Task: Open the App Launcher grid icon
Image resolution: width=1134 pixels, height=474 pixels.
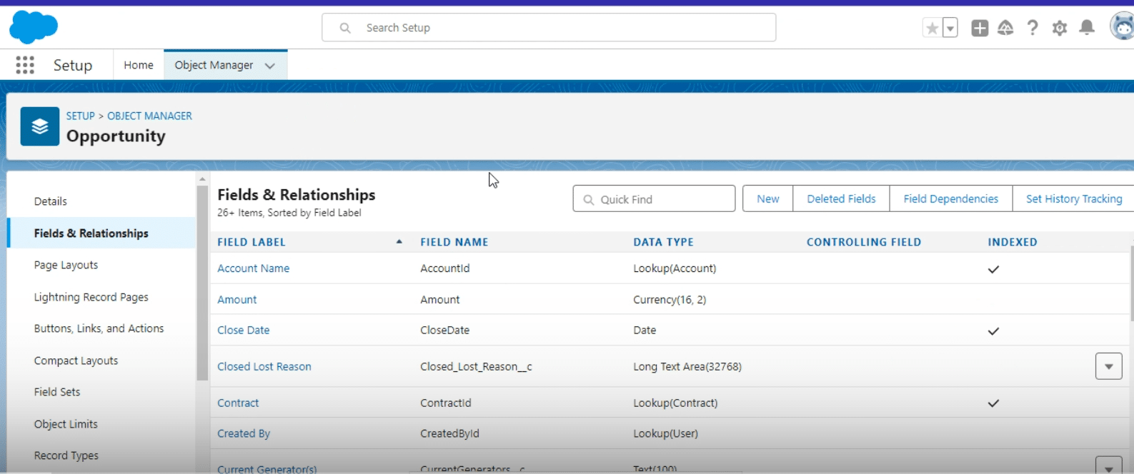Action: pyautogui.click(x=25, y=65)
